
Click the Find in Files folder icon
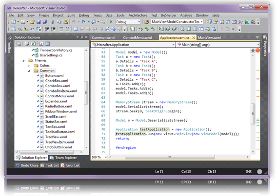[146, 22]
